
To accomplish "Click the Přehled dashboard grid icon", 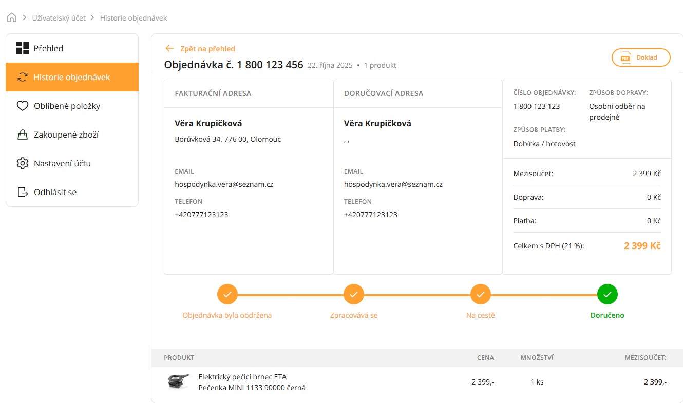I will 22,48.
